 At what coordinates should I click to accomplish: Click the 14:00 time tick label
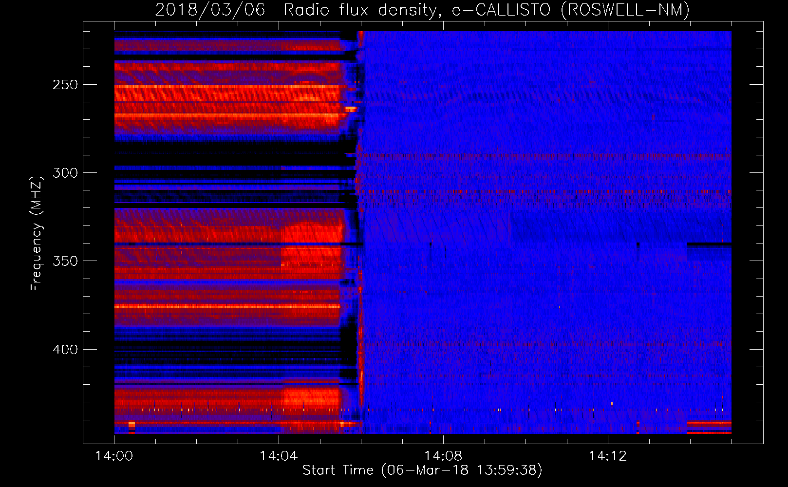(114, 456)
